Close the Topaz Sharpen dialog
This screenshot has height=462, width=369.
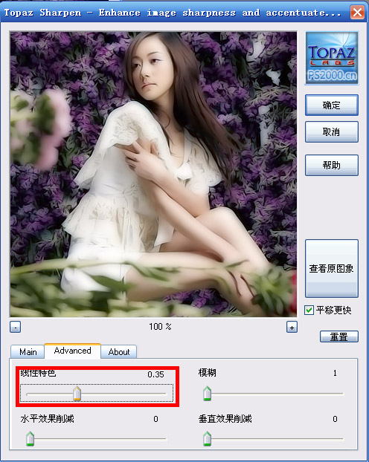click(x=357, y=13)
